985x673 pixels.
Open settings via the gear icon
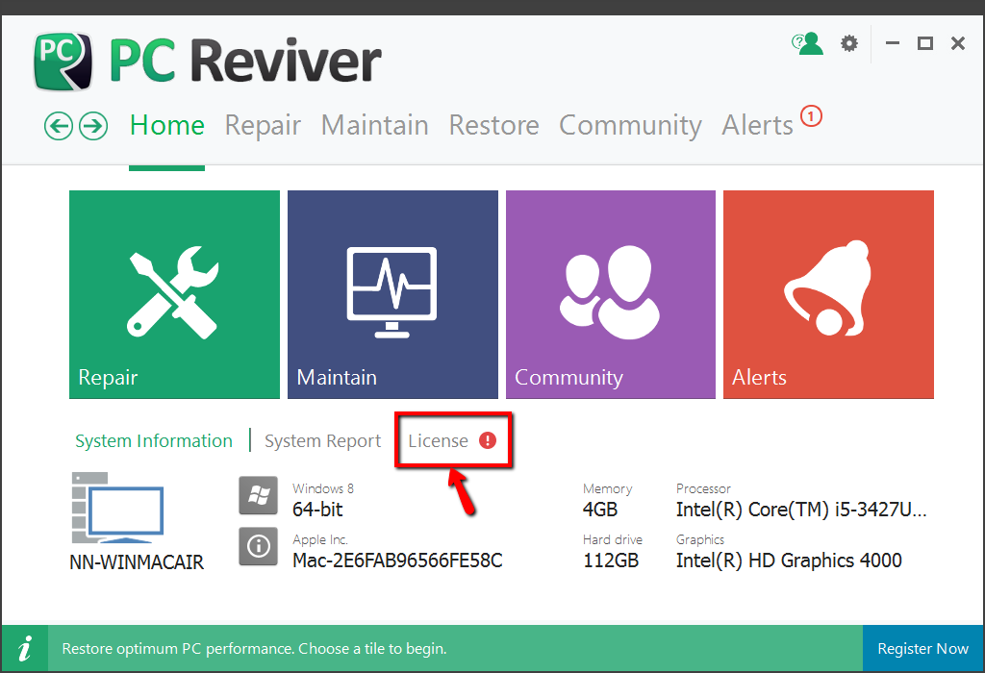848,43
